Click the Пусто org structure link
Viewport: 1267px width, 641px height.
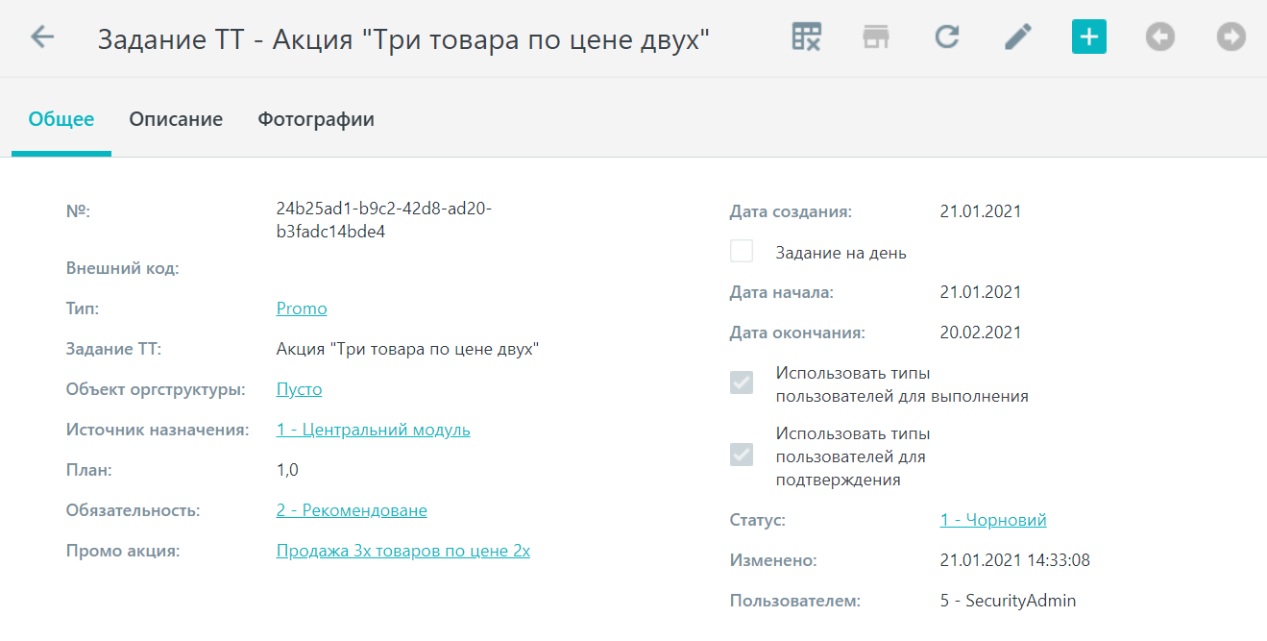point(300,389)
